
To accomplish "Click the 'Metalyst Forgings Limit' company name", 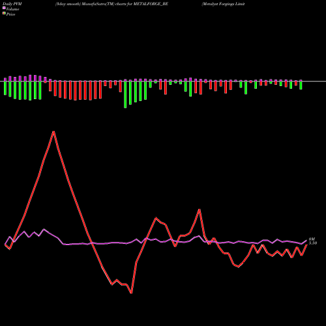I will (223, 4).
